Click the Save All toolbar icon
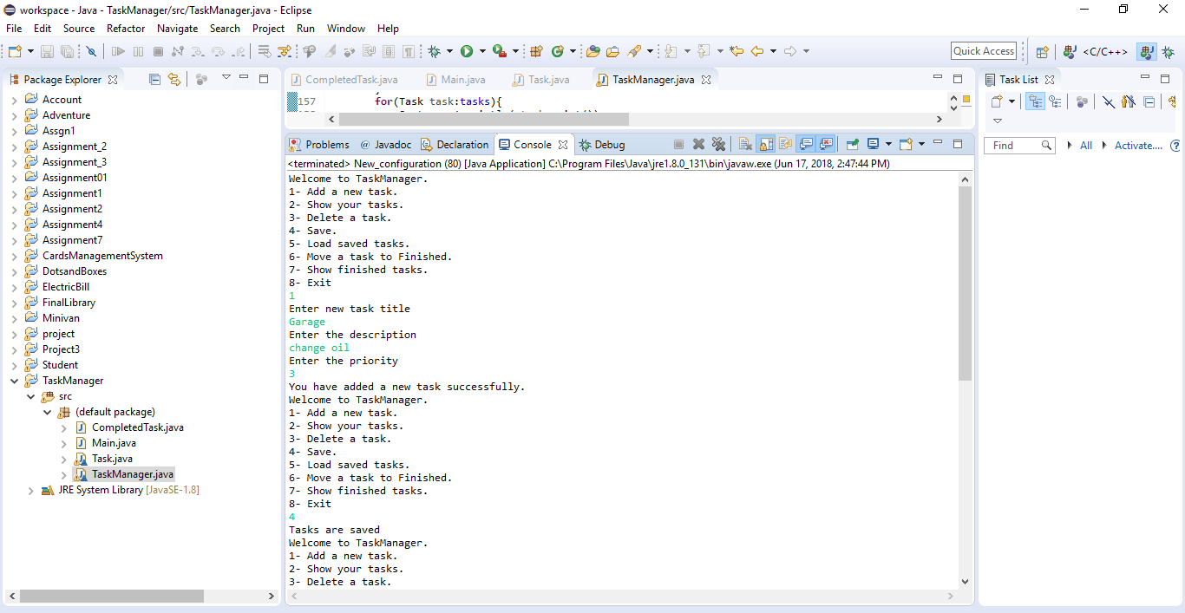The image size is (1185, 613). pyautogui.click(x=67, y=51)
